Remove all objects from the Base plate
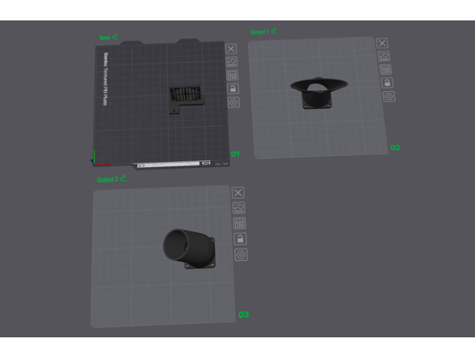This screenshot has height=357, width=475. click(233, 48)
